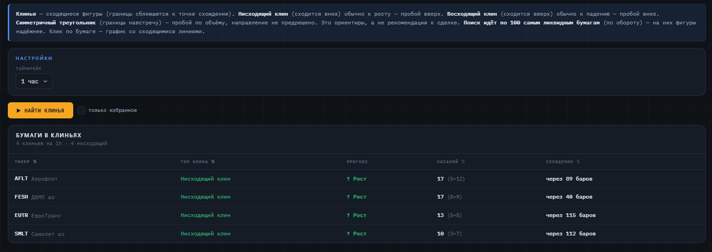Click the Таймфрейм label
Screen dimensions: 712x252
[x=28, y=69]
